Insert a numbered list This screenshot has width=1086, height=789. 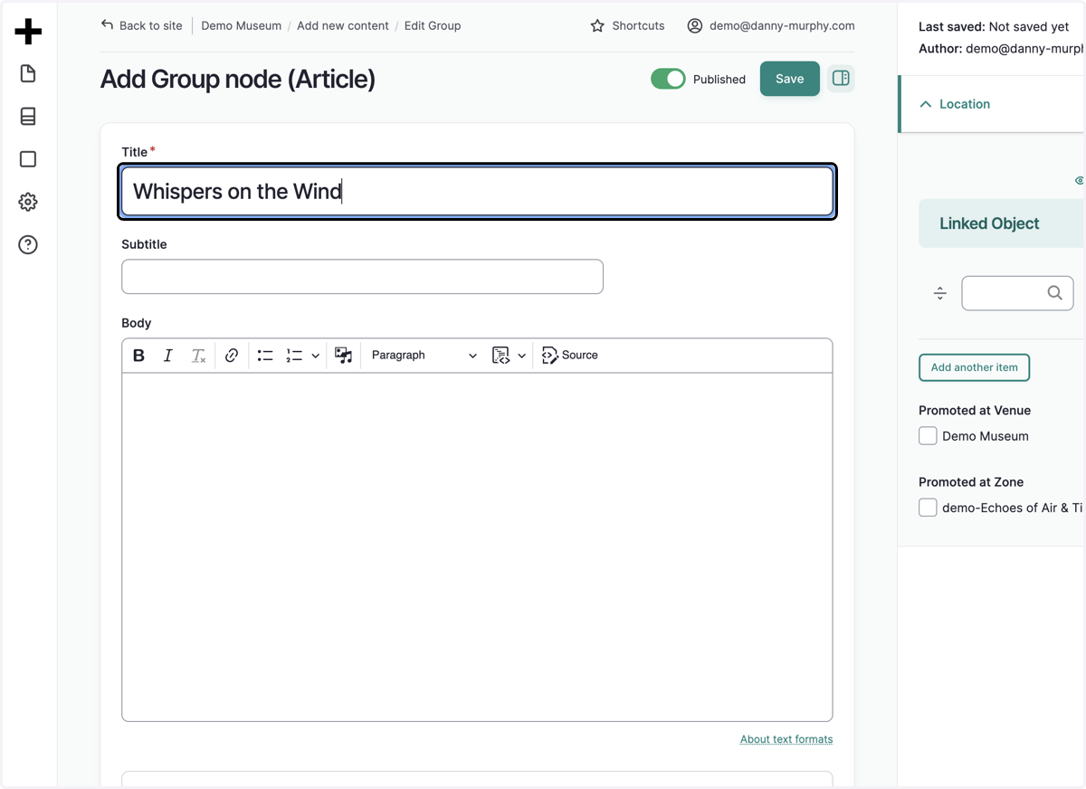[x=294, y=356]
